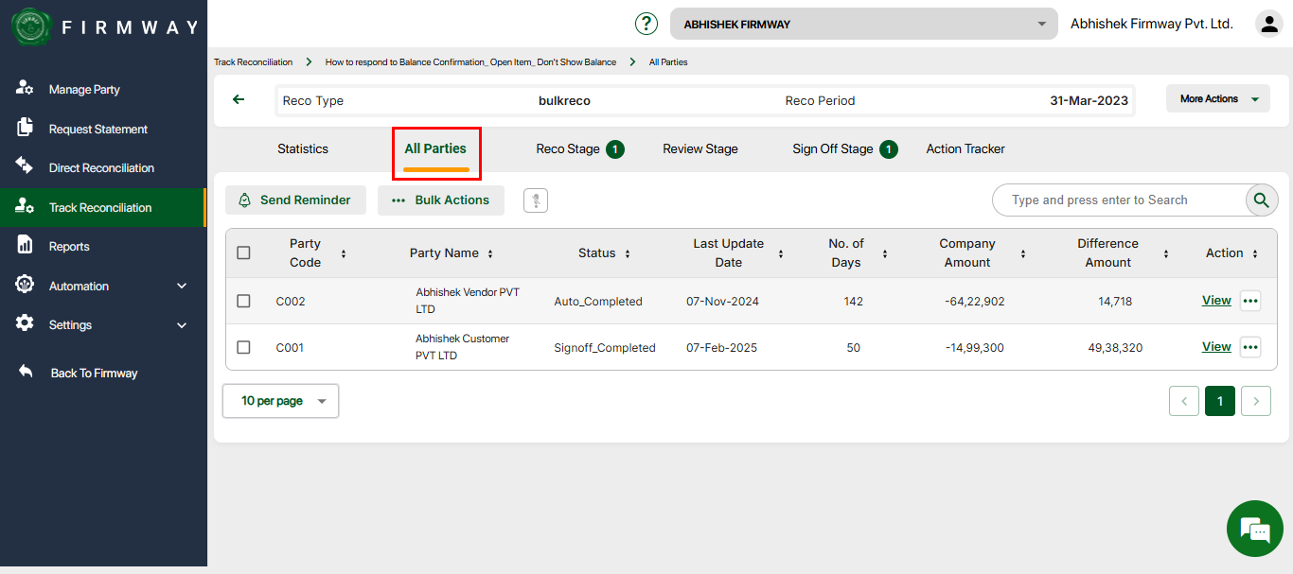1293x574 pixels.
Task: Click the Send Reminder button
Action: [295, 200]
